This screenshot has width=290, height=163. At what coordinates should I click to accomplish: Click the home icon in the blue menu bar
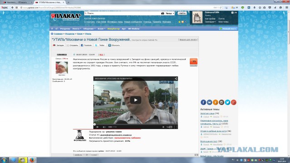[52, 29]
